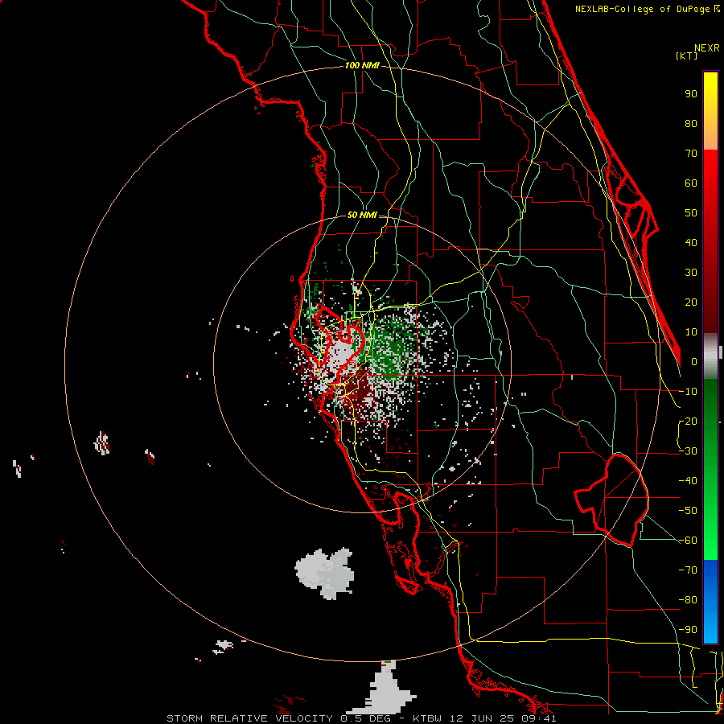Click the "-80" value on velocity scale

[x=688, y=600]
